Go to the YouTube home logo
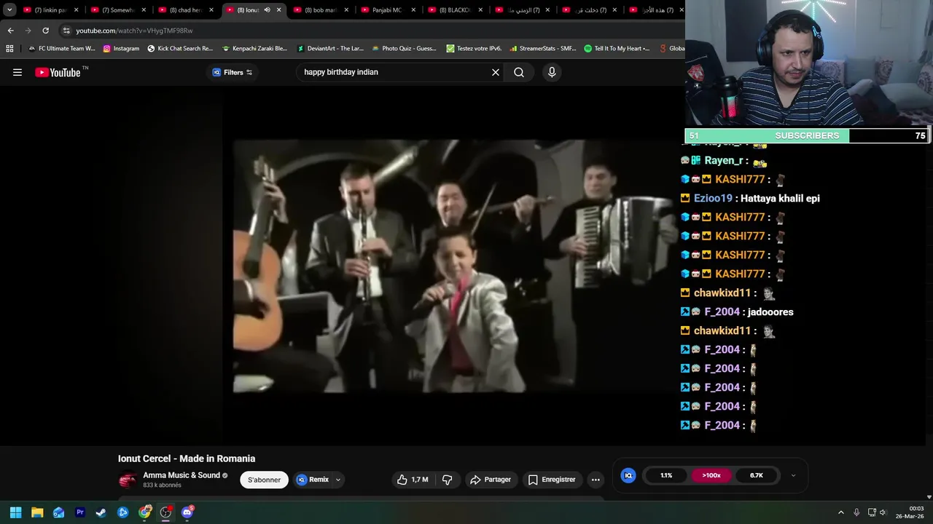This screenshot has height=524, width=933. tap(58, 72)
